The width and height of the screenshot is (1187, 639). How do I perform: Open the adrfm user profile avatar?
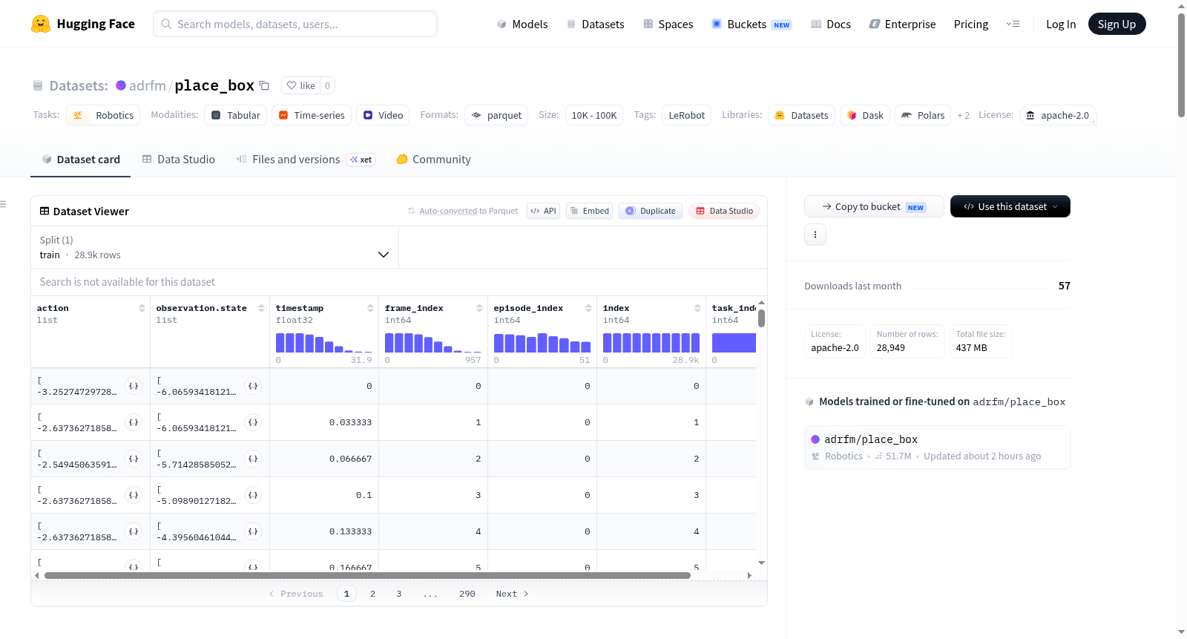pos(121,85)
